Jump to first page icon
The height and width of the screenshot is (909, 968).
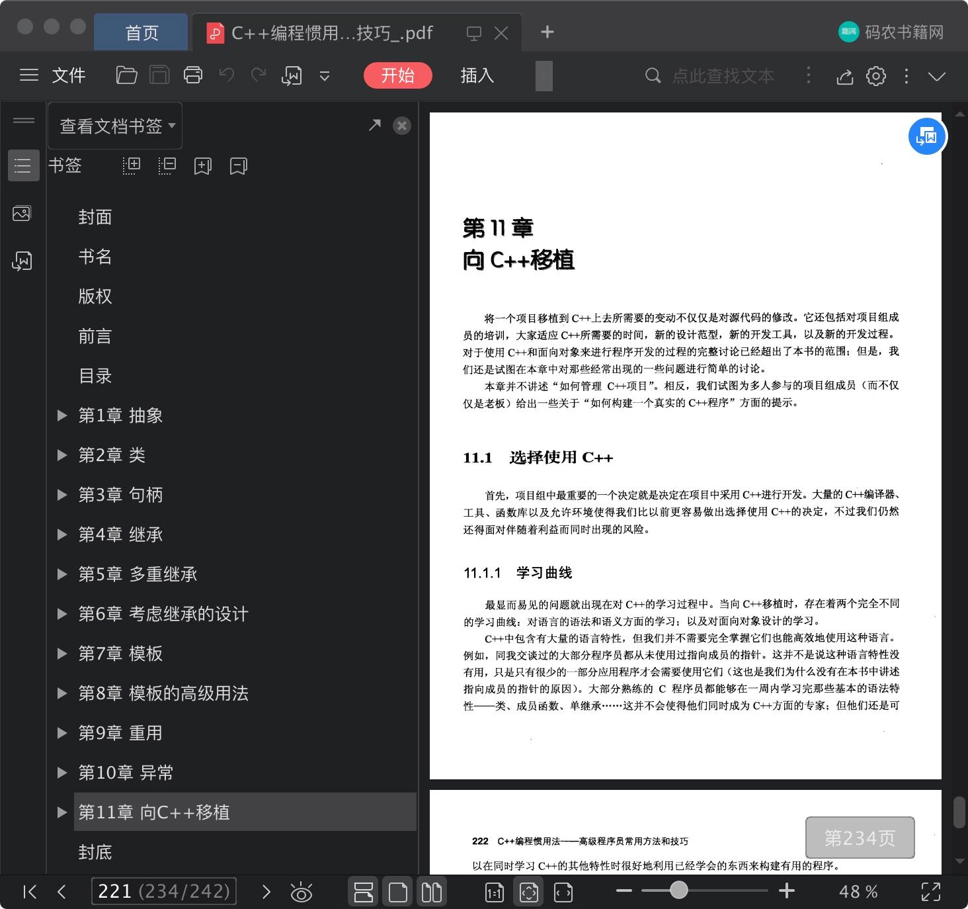click(30, 892)
